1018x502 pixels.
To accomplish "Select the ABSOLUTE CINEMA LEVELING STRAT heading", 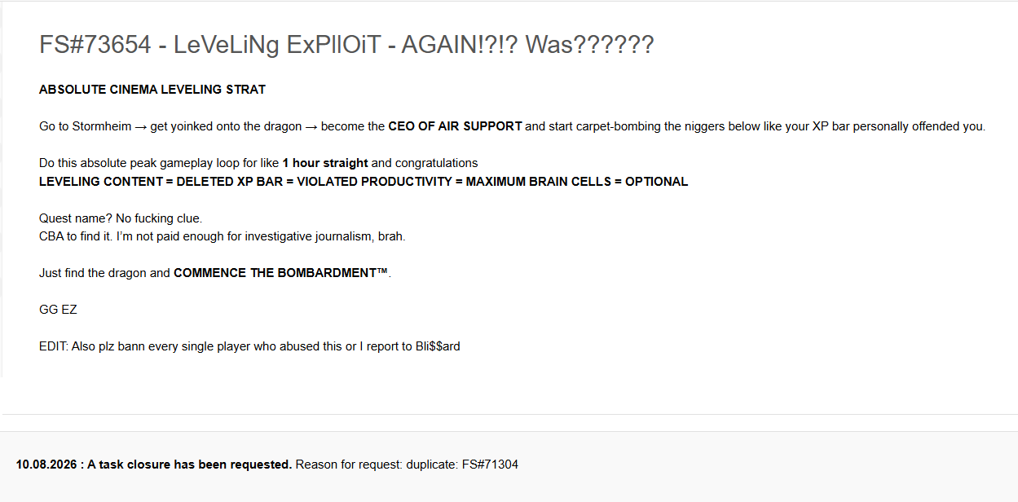I will [x=152, y=90].
